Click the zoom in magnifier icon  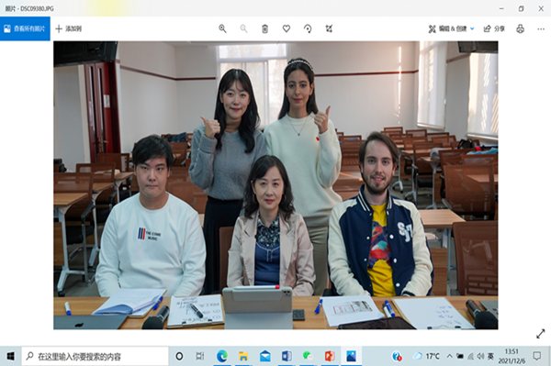pyautogui.click(x=222, y=28)
